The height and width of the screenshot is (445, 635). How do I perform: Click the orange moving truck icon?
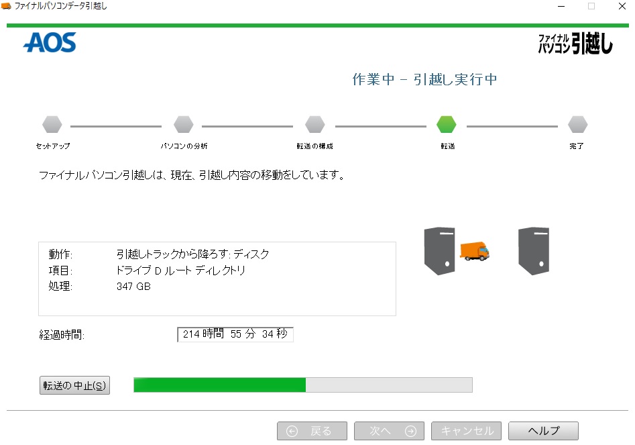point(474,251)
